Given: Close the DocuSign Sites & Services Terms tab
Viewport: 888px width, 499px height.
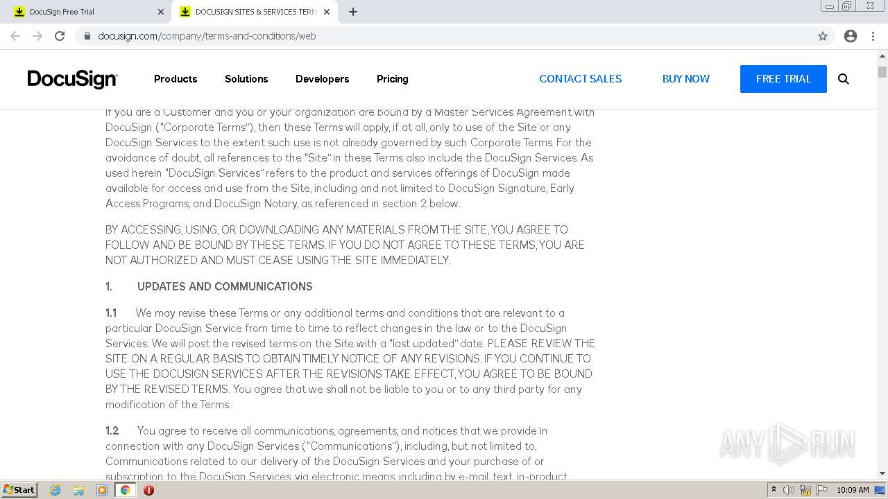Looking at the screenshot, I should pos(327,12).
